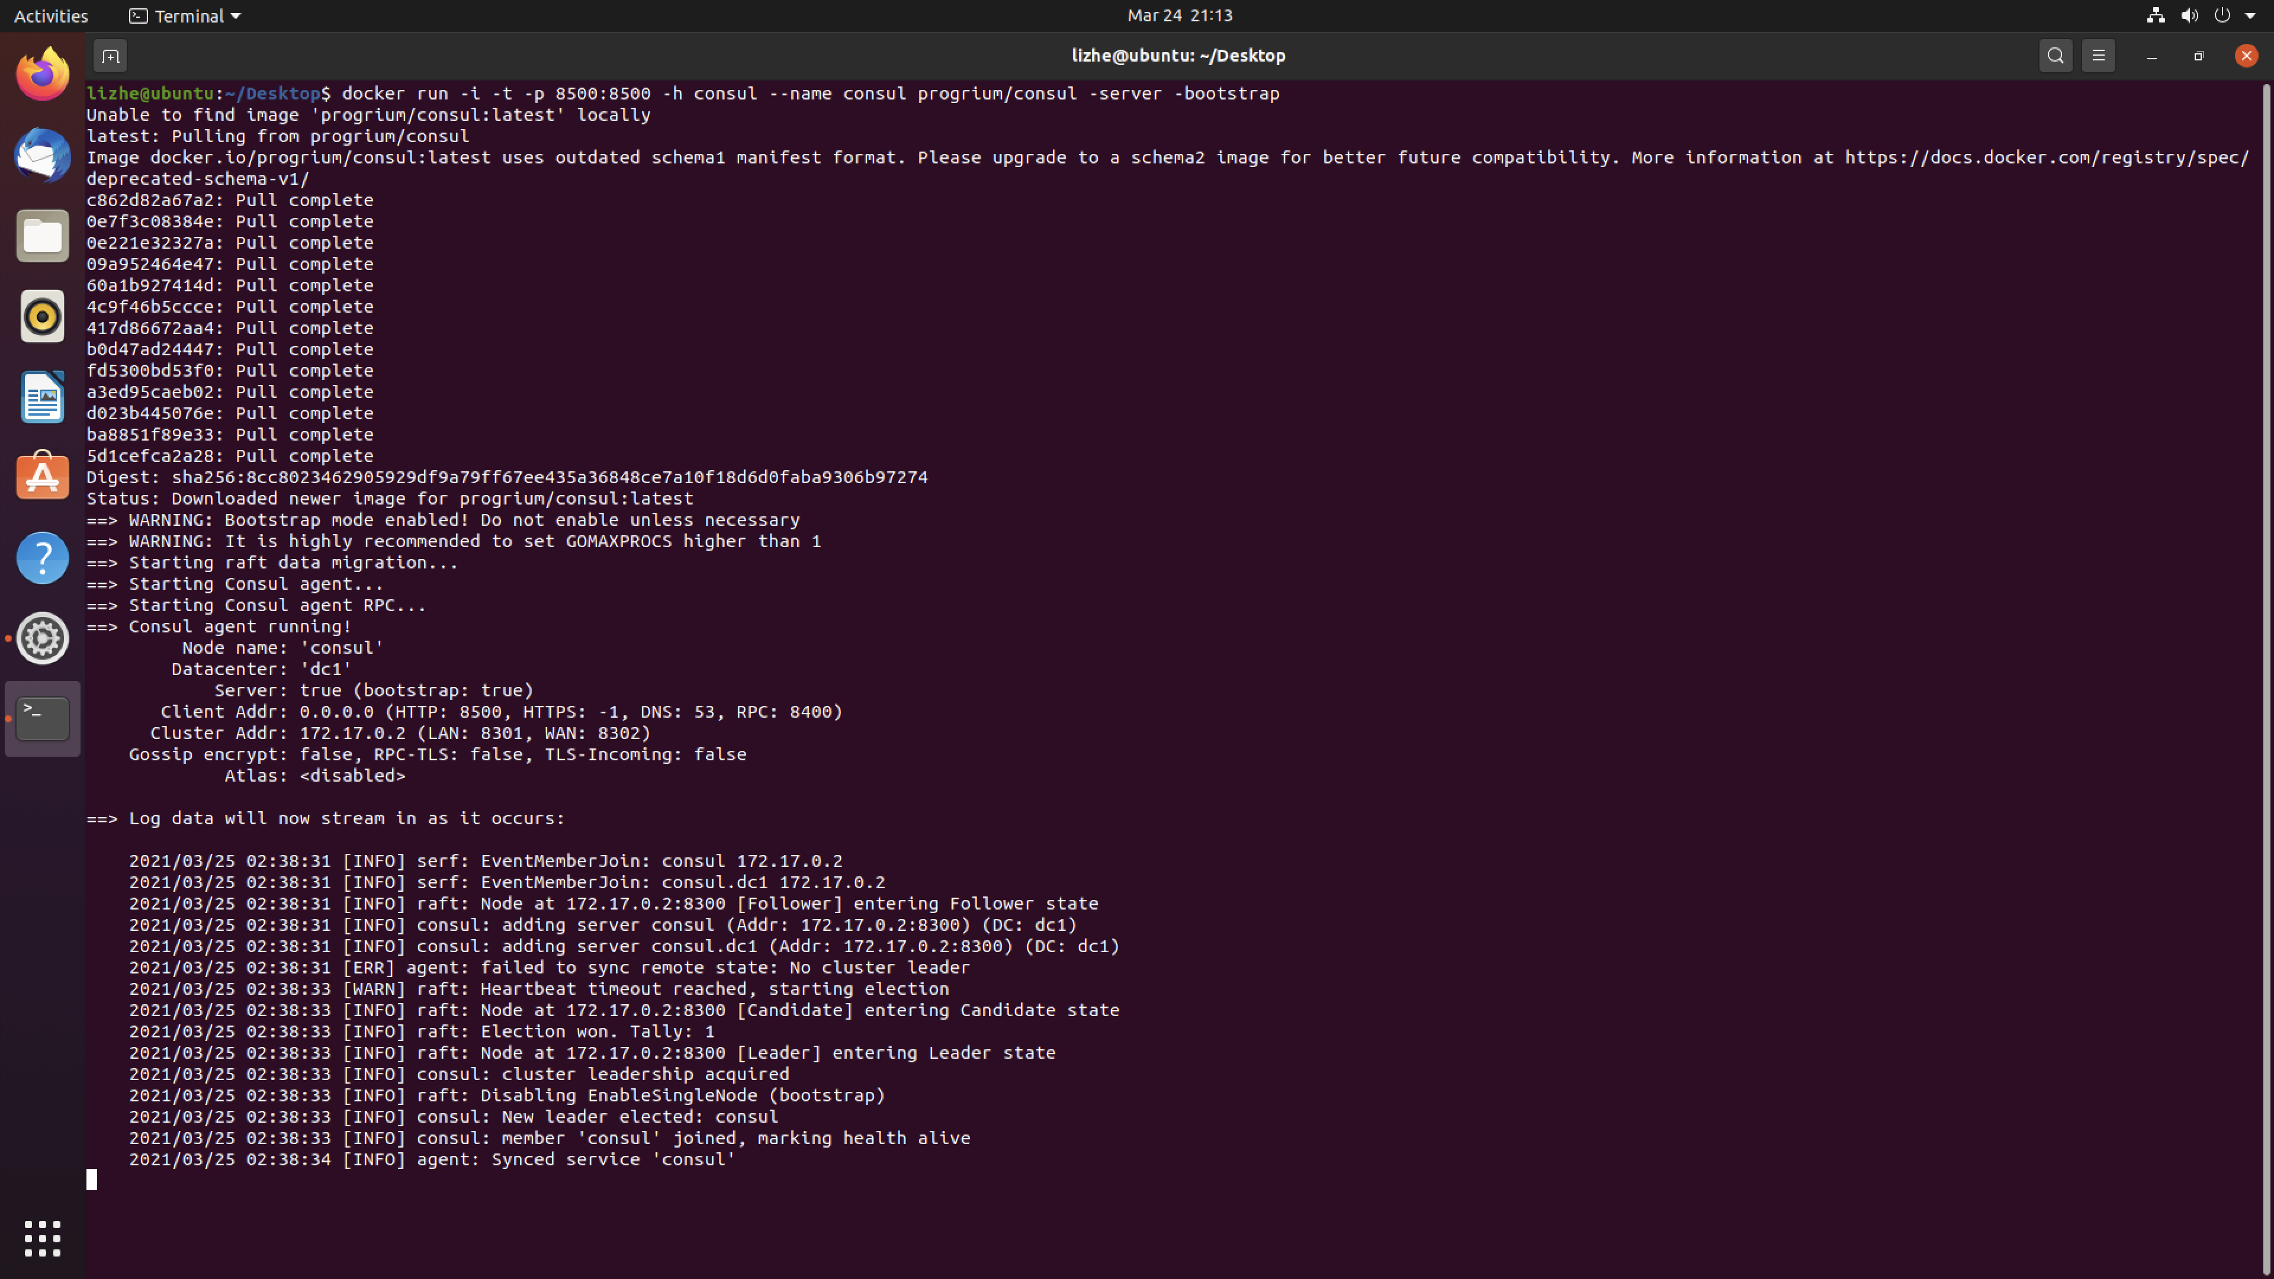Open Firefox from the dock
This screenshot has width=2274, height=1279.
click(x=43, y=75)
